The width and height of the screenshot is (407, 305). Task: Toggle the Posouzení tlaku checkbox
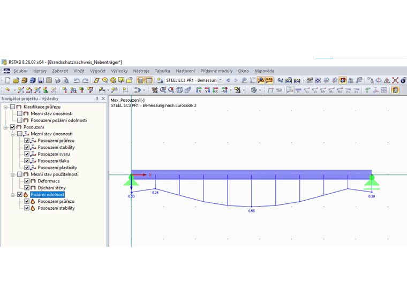(x=27, y=161)
